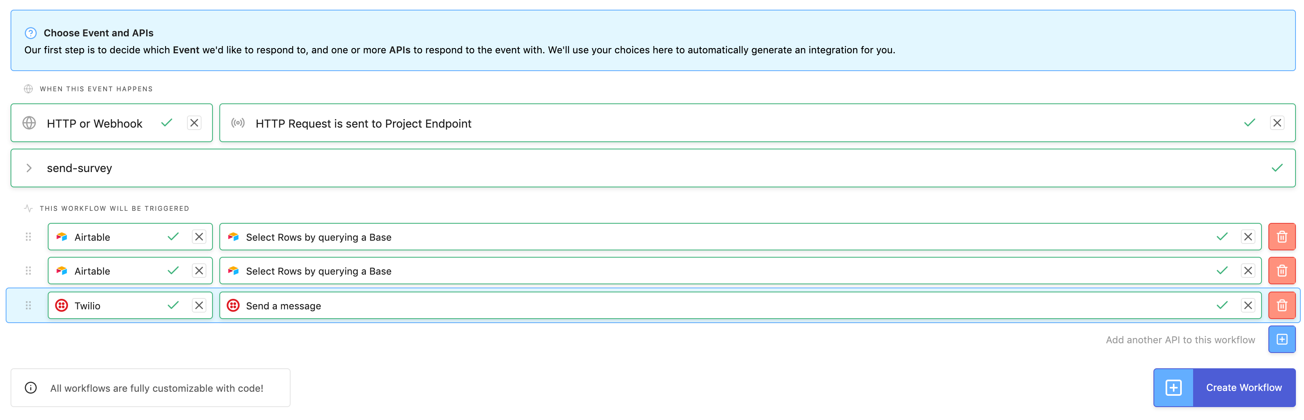1304x420 pixels.
Task: Click the Twilio logo in Send a message
Action: pyautogui.click(x=233, y=305)
